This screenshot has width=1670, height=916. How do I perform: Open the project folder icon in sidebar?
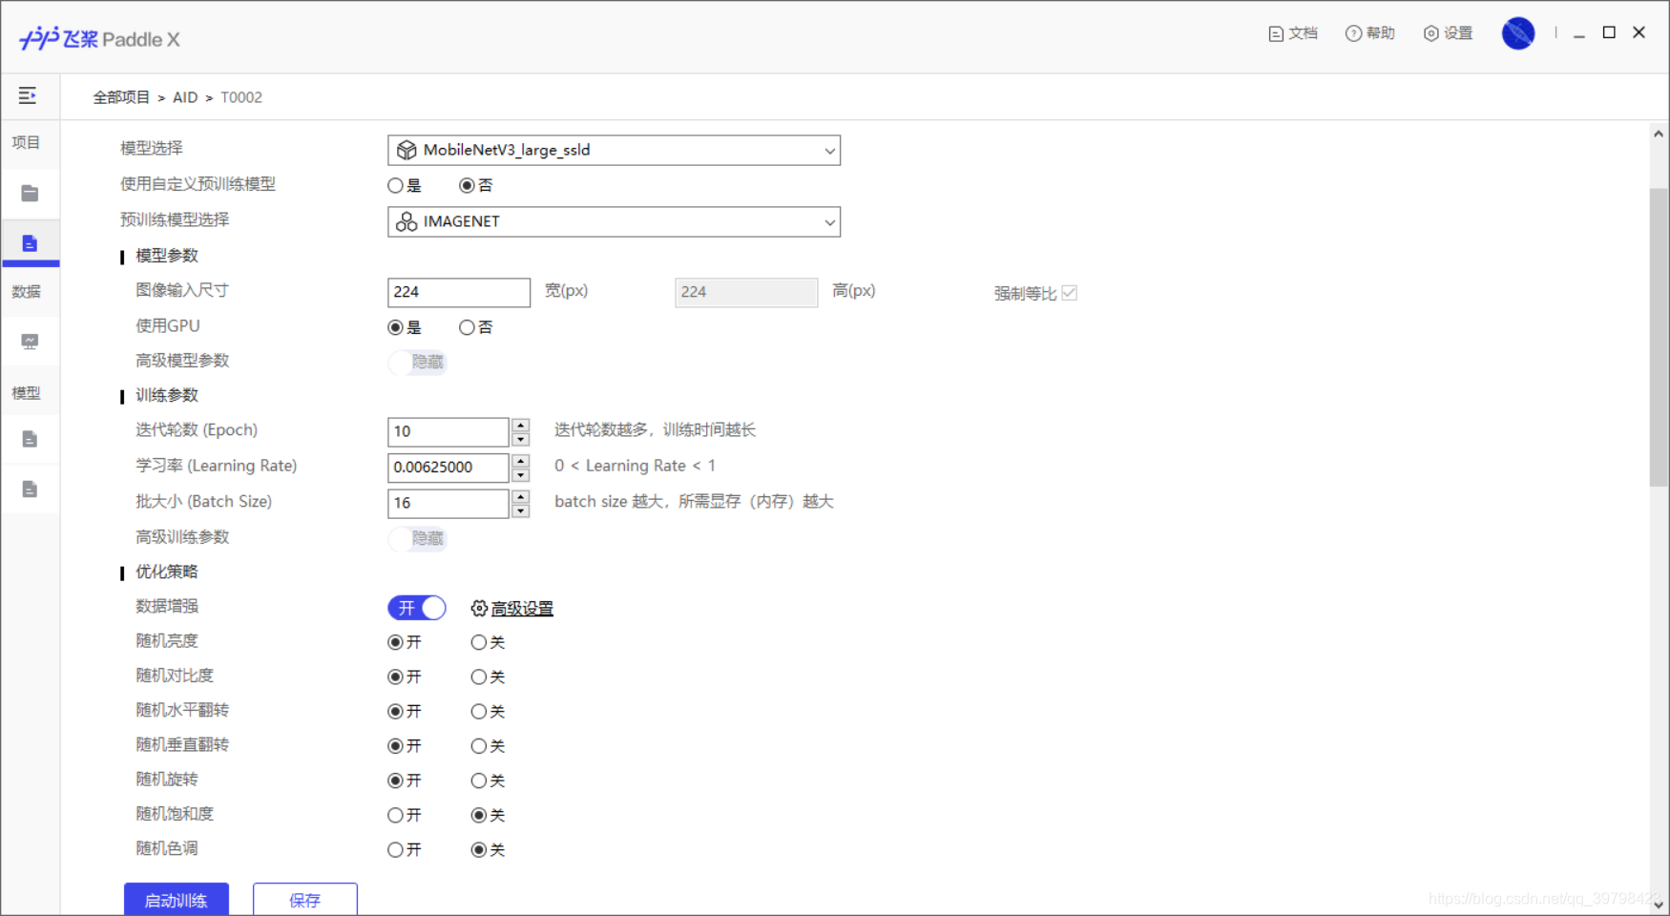coord(30,194)
